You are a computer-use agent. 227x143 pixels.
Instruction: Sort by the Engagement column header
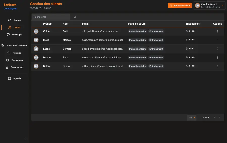point(193,24)
